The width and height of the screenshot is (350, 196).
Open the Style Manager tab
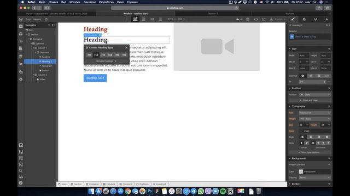[x=315, y=20]
